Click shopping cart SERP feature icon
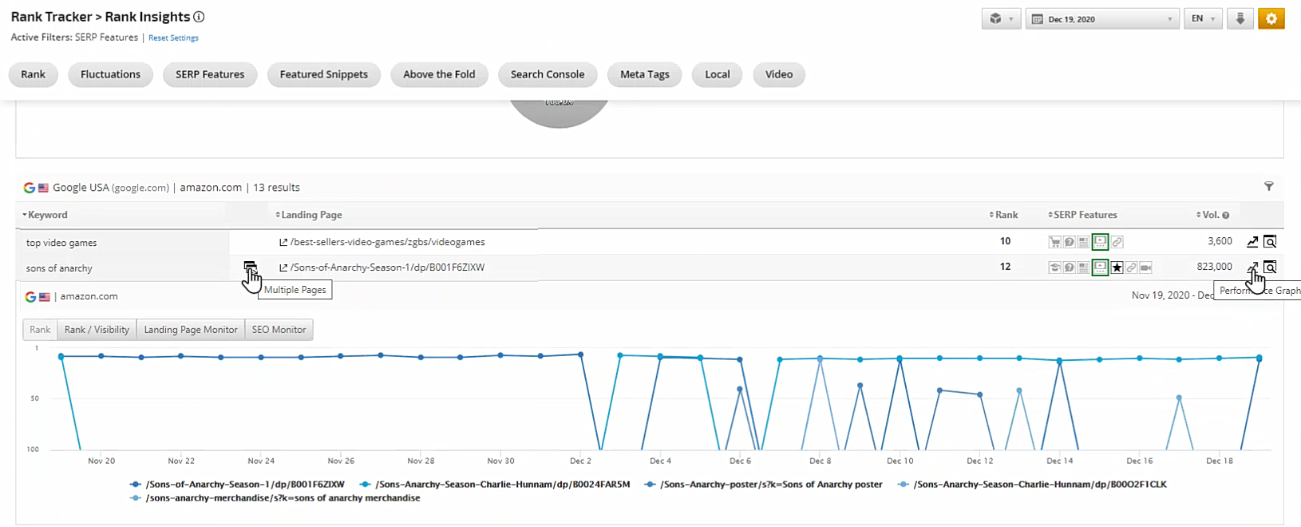 tap(1054, 242)
